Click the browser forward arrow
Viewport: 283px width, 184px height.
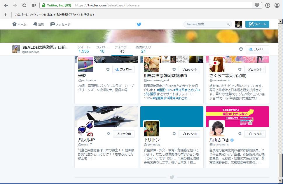pos(15,6)
